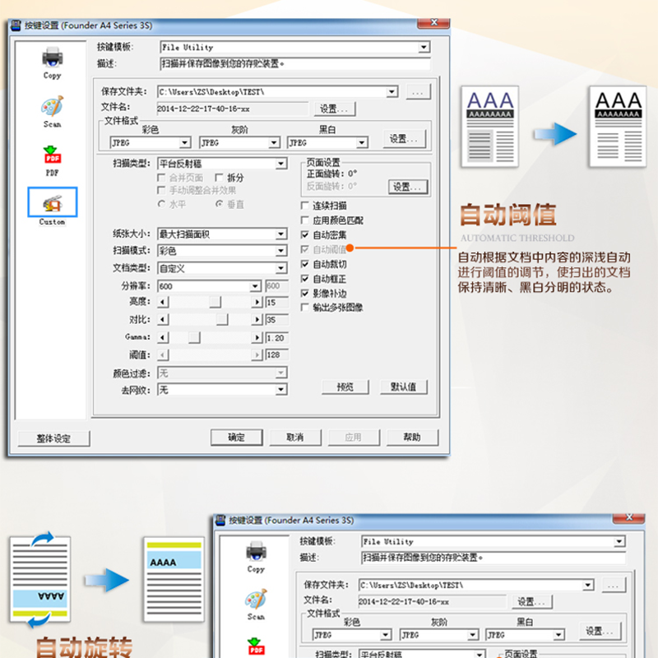This screenshot has height=658, width=658.
Task: Click the highlighted Custom scanner icon
Action: coord(52,204)
